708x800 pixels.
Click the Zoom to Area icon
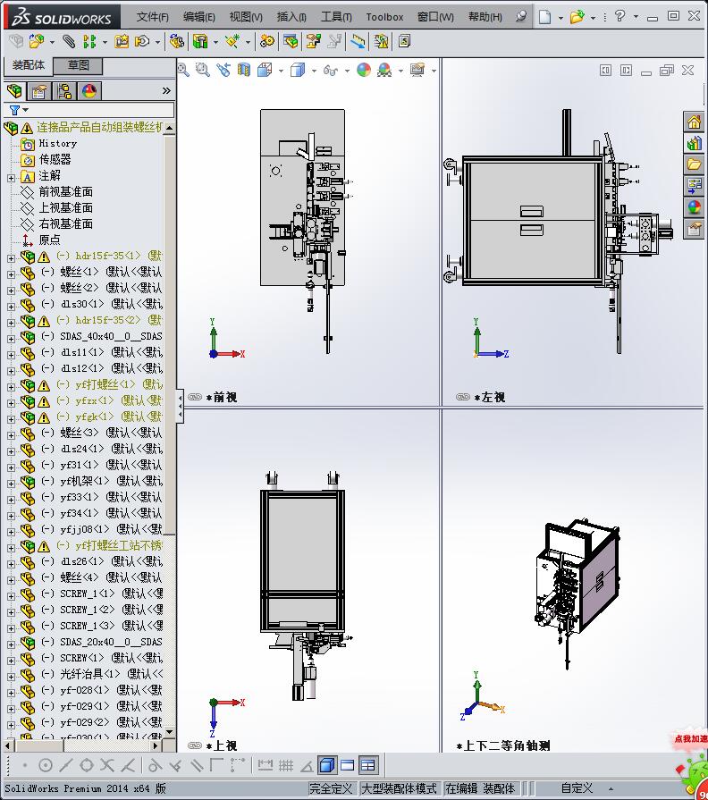(x=203, y=70)
